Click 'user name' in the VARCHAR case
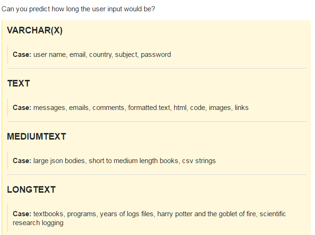 pos(49,55)
